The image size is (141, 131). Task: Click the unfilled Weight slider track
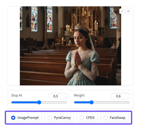[112, 102]
